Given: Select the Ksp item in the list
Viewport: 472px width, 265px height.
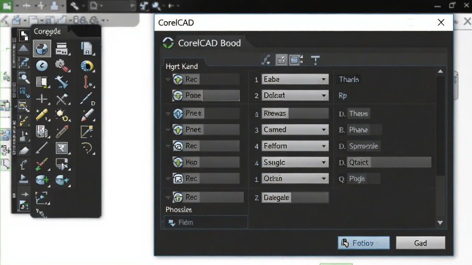Looking at the screenshot, I should click(206, 162).
